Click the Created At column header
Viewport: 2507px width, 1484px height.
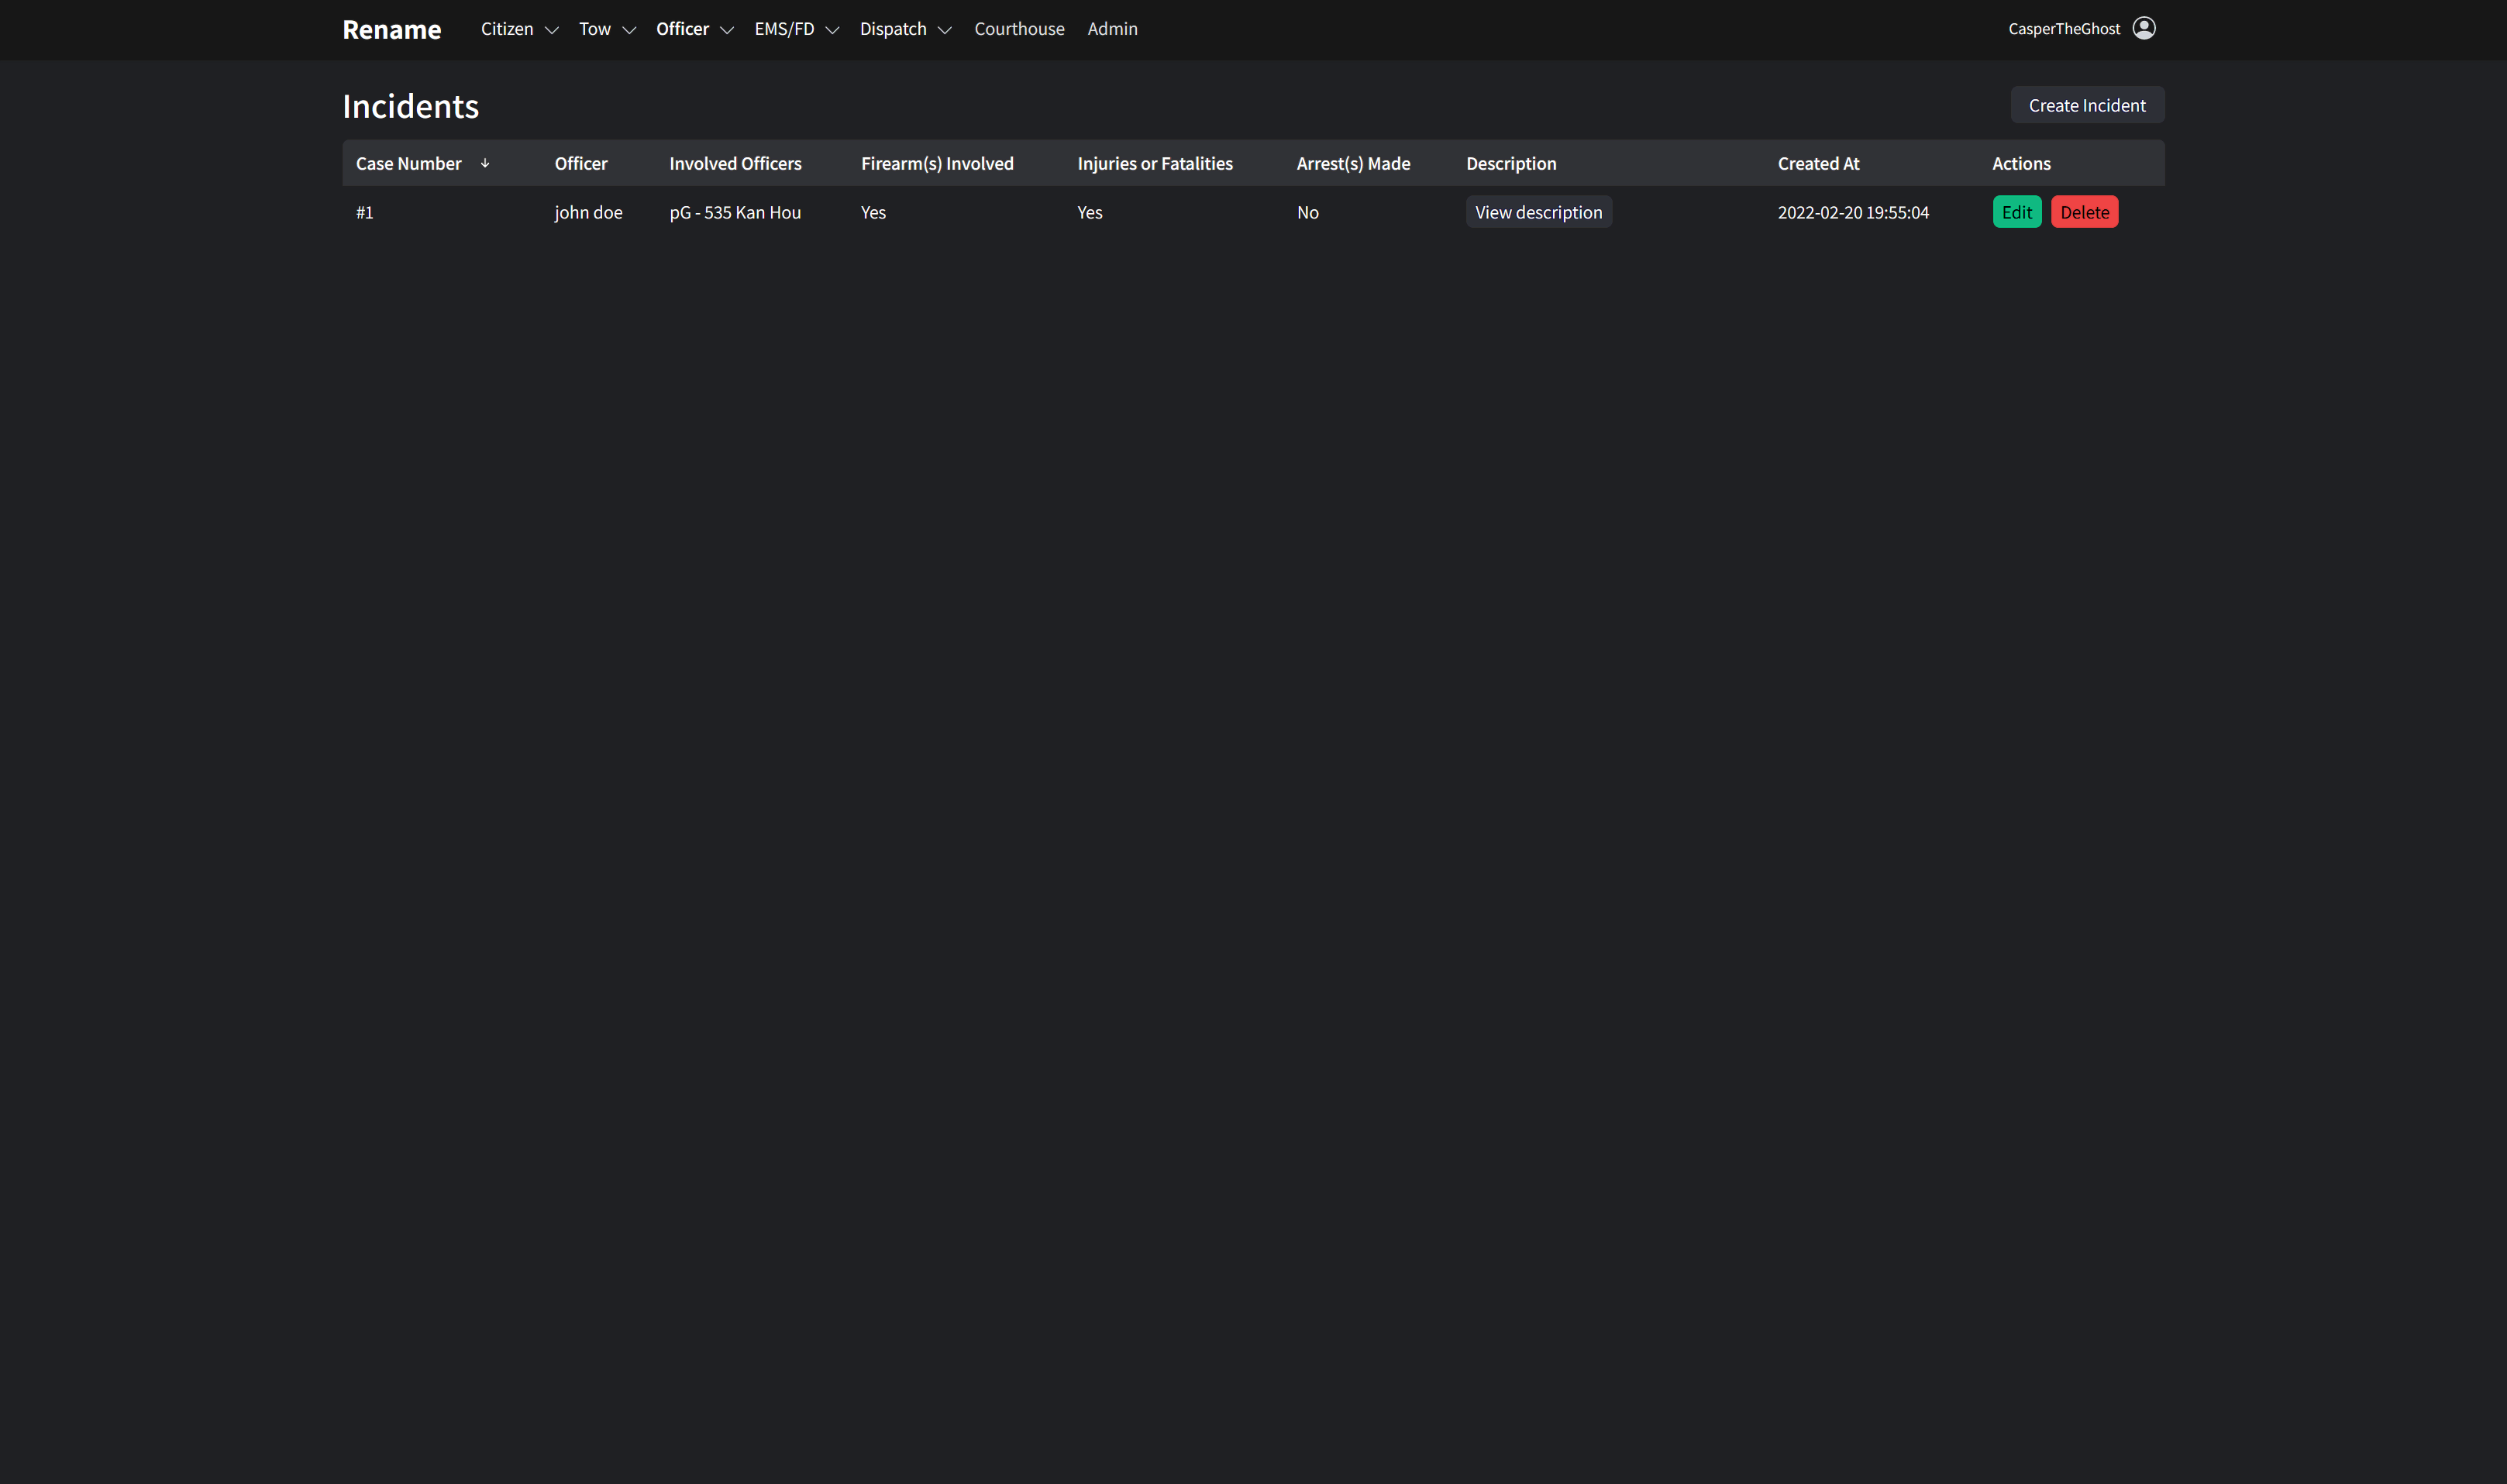(x=1818, y=163)
